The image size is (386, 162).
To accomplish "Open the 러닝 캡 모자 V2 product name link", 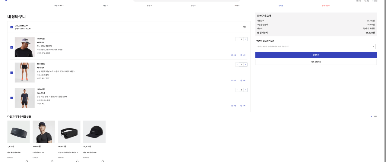I will point(38,152).
